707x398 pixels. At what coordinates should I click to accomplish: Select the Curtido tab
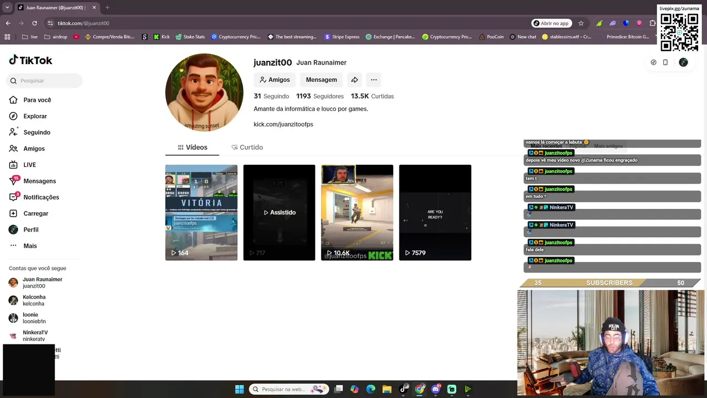247,148
